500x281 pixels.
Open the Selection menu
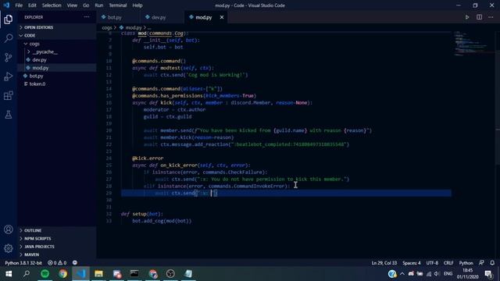[x=52, y=5]
